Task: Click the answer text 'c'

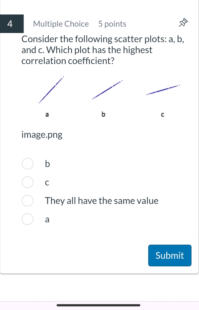Action: [x=47, y=182]
